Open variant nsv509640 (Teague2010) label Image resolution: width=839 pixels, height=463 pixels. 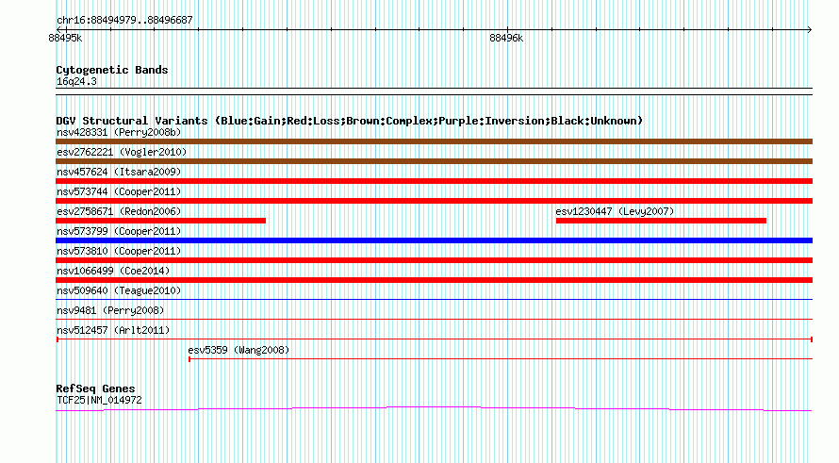pos(119,290)
